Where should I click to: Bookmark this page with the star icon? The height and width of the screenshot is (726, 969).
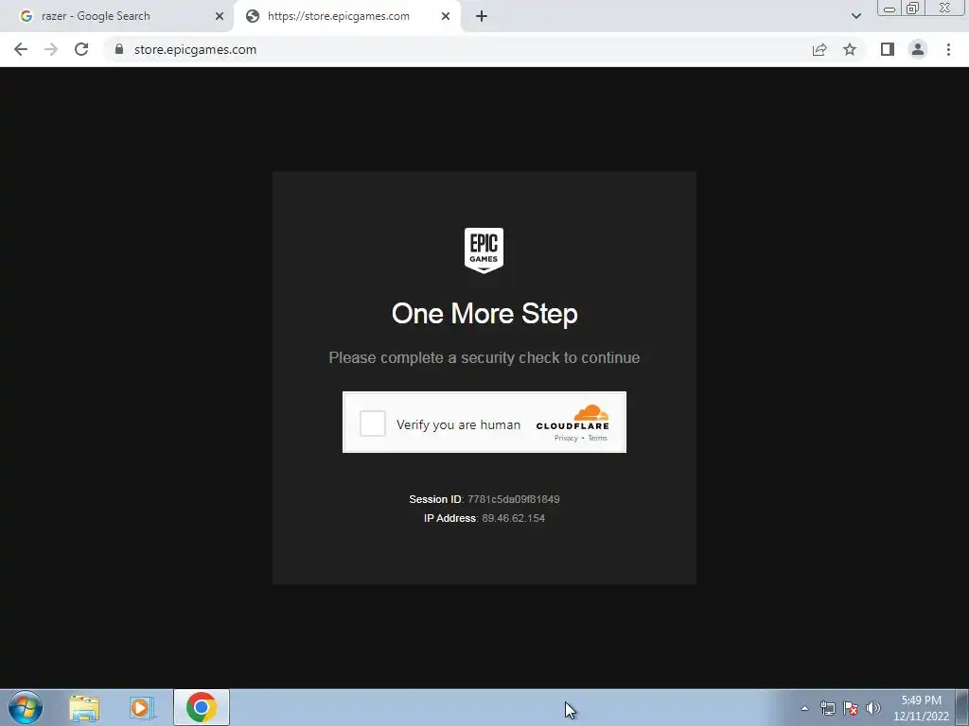(x=850, y=49)
